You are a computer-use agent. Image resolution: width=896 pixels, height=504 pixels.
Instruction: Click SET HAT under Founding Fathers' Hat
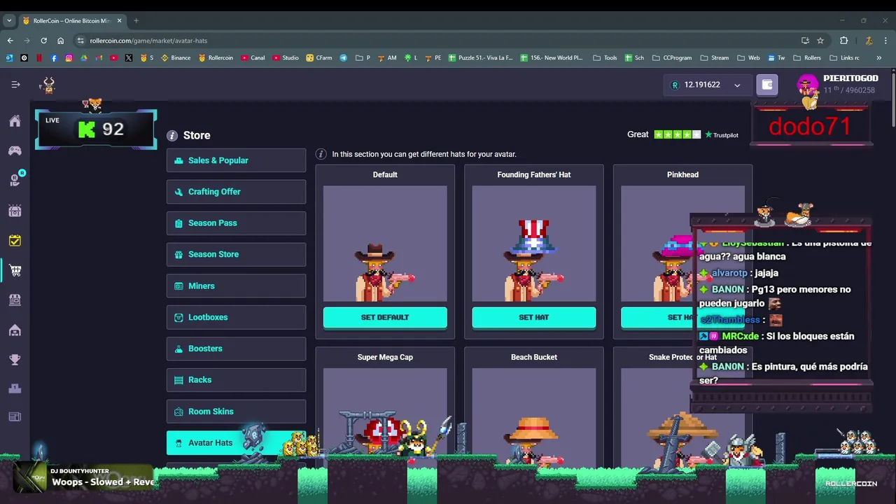(534, 317)
